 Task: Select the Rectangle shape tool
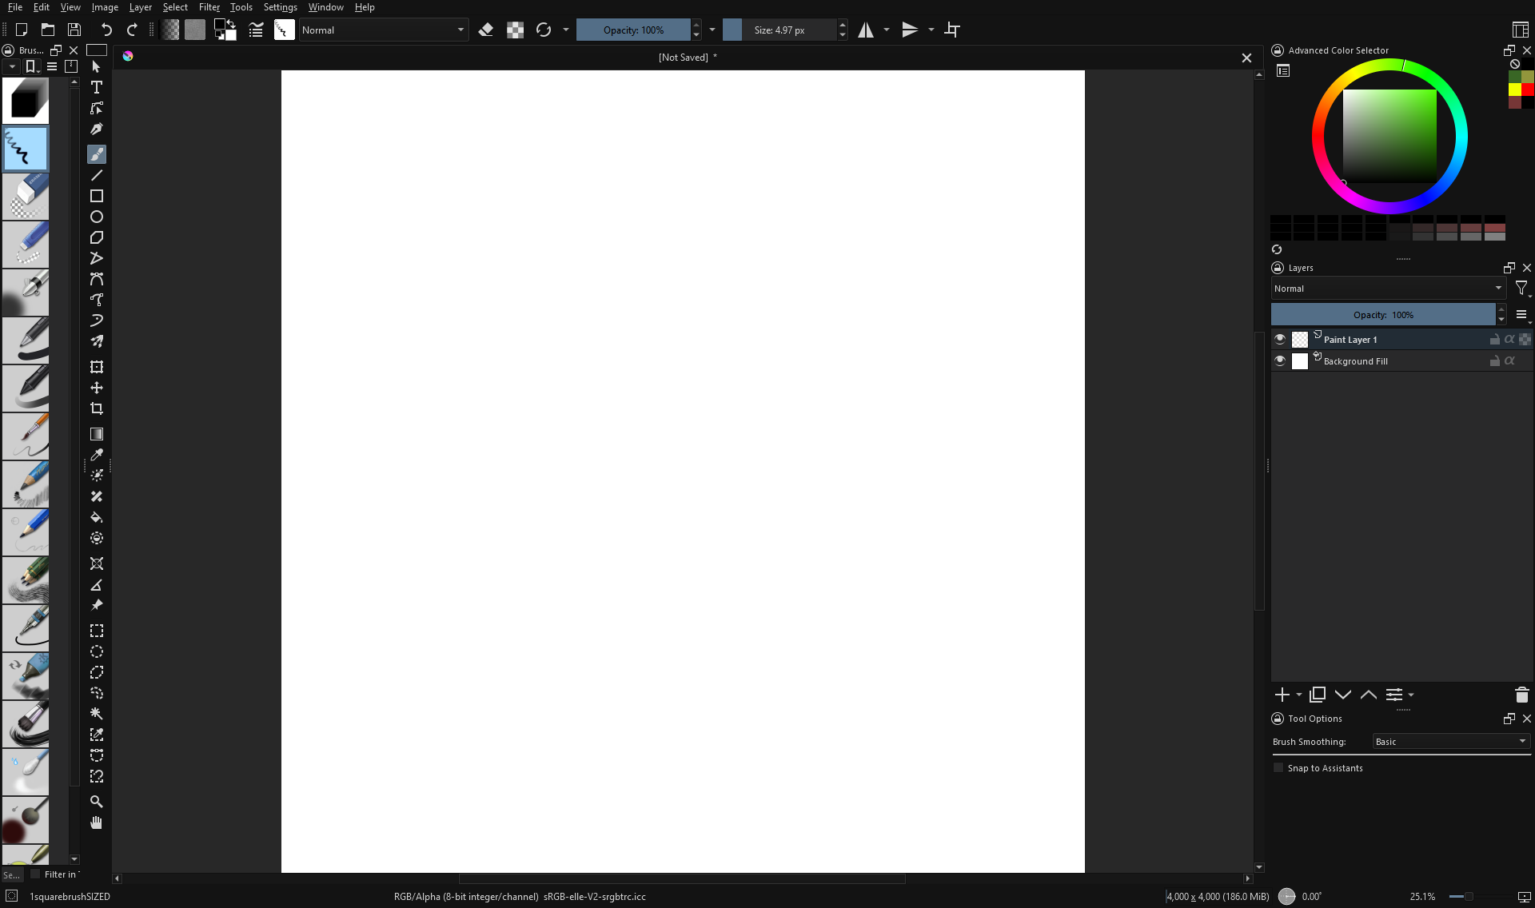click(97, 196)
